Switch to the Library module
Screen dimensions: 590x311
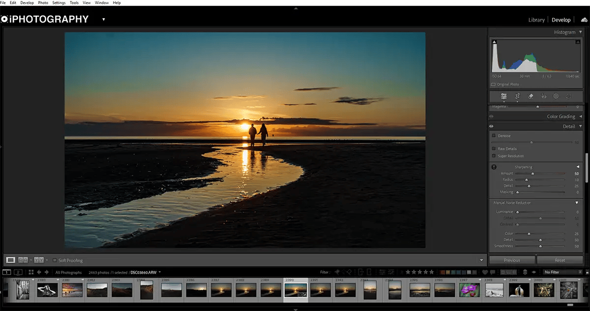(x=536, y=20)
